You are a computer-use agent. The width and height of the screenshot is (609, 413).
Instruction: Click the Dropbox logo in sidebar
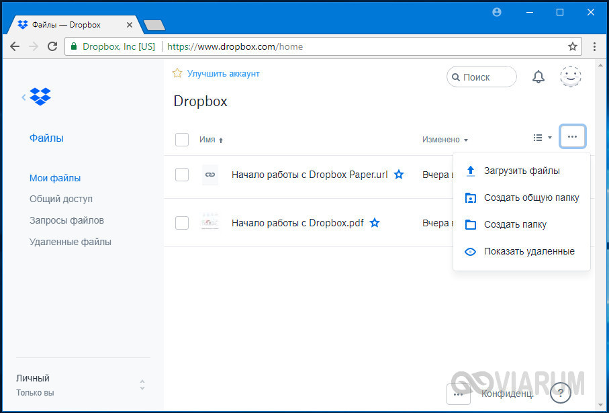40,96
